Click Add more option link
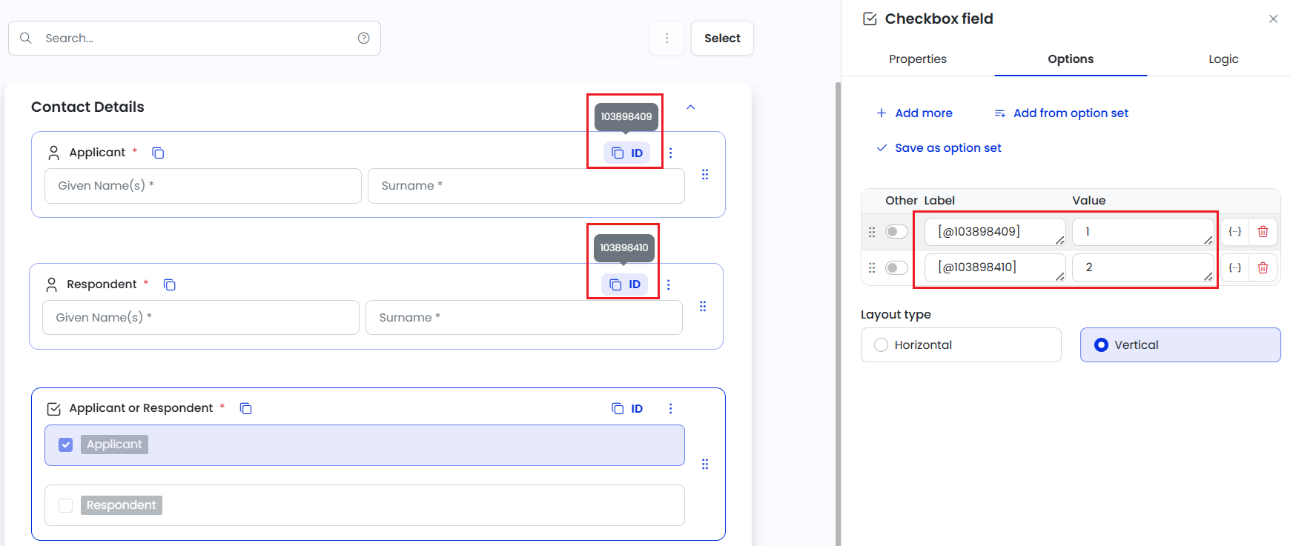The height and width of the screenshot is (546, 1290). coord(914,113)
